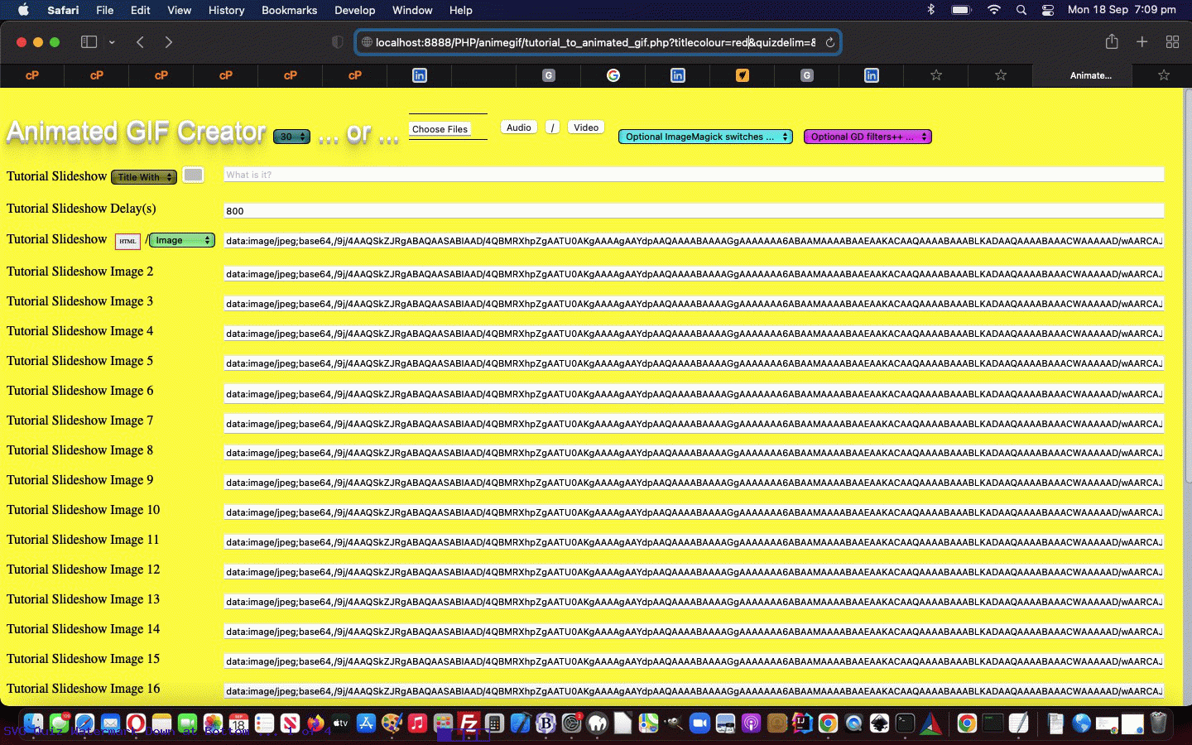Screen dimensions: 1192x745
Task: Show the tab overview grid icon
Action: (x=1172, y=42)
